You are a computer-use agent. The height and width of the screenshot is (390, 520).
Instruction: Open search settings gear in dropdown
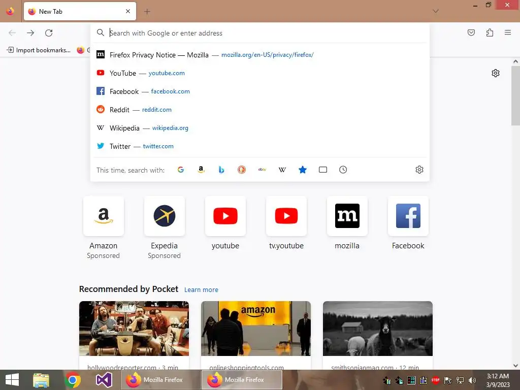(x=419, y=170)
